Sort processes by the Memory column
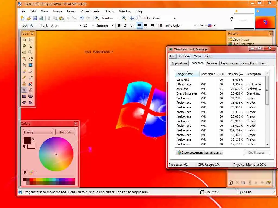278x208 pixels. click(235, 74)
